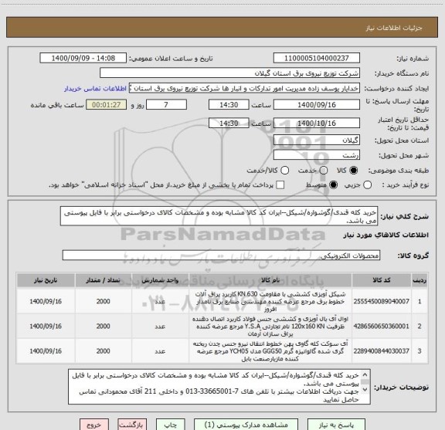Click the پاسخ به نیاز button
This screenshot has height=430, width=445.
click(336, 425)
